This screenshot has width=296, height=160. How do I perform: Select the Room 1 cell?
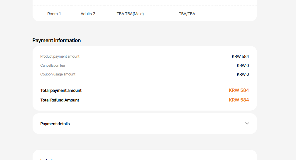(x=54, y=14)
